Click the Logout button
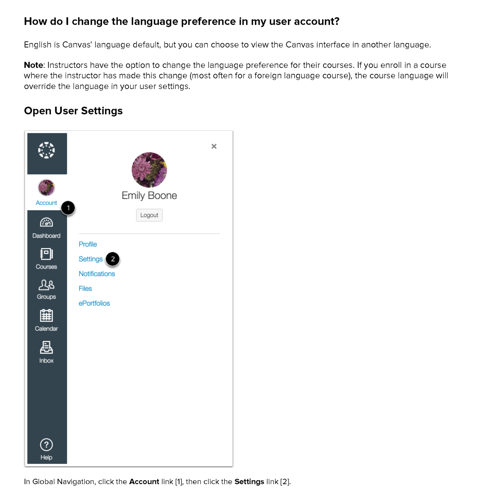This screenshot has width=488, height=500. 149,215
